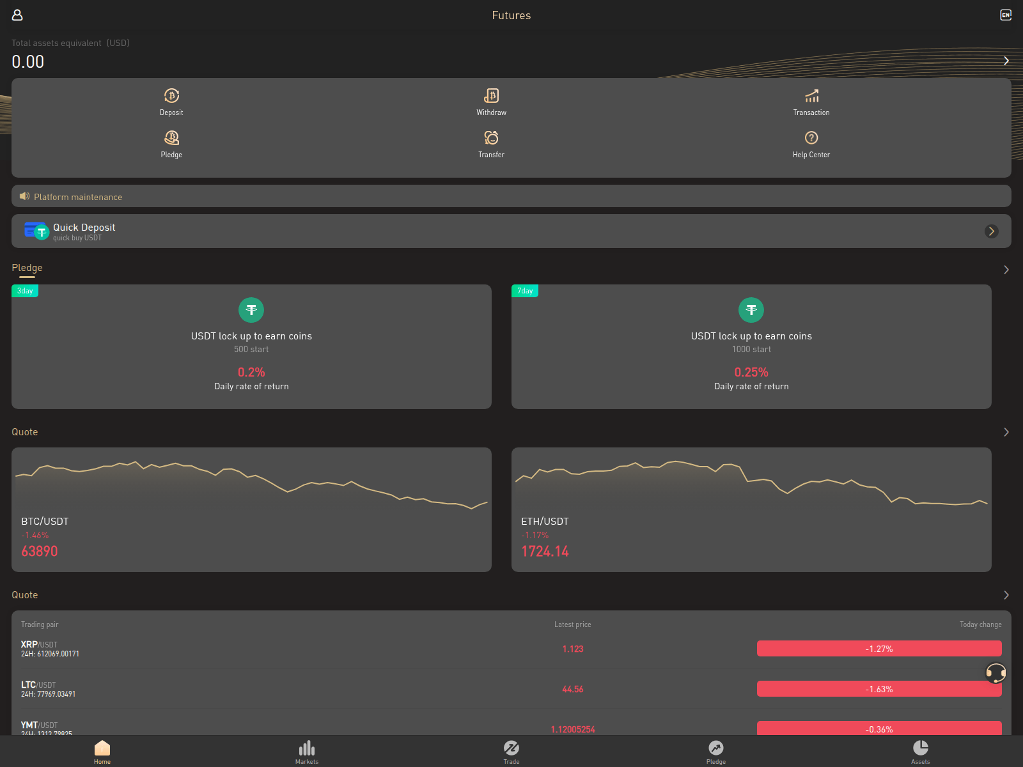Open the Transaction chart icon

(x=811, y=96)
